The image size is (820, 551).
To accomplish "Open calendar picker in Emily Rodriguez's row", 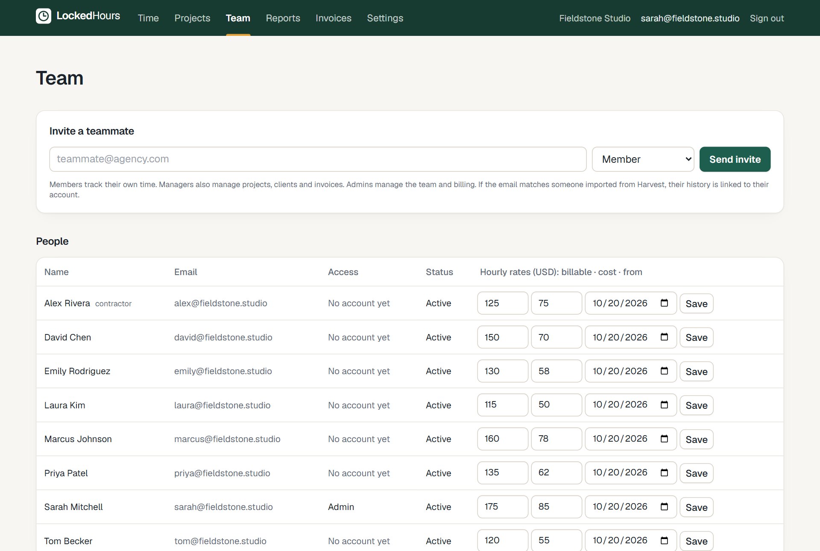I will (x=664, y=371).
